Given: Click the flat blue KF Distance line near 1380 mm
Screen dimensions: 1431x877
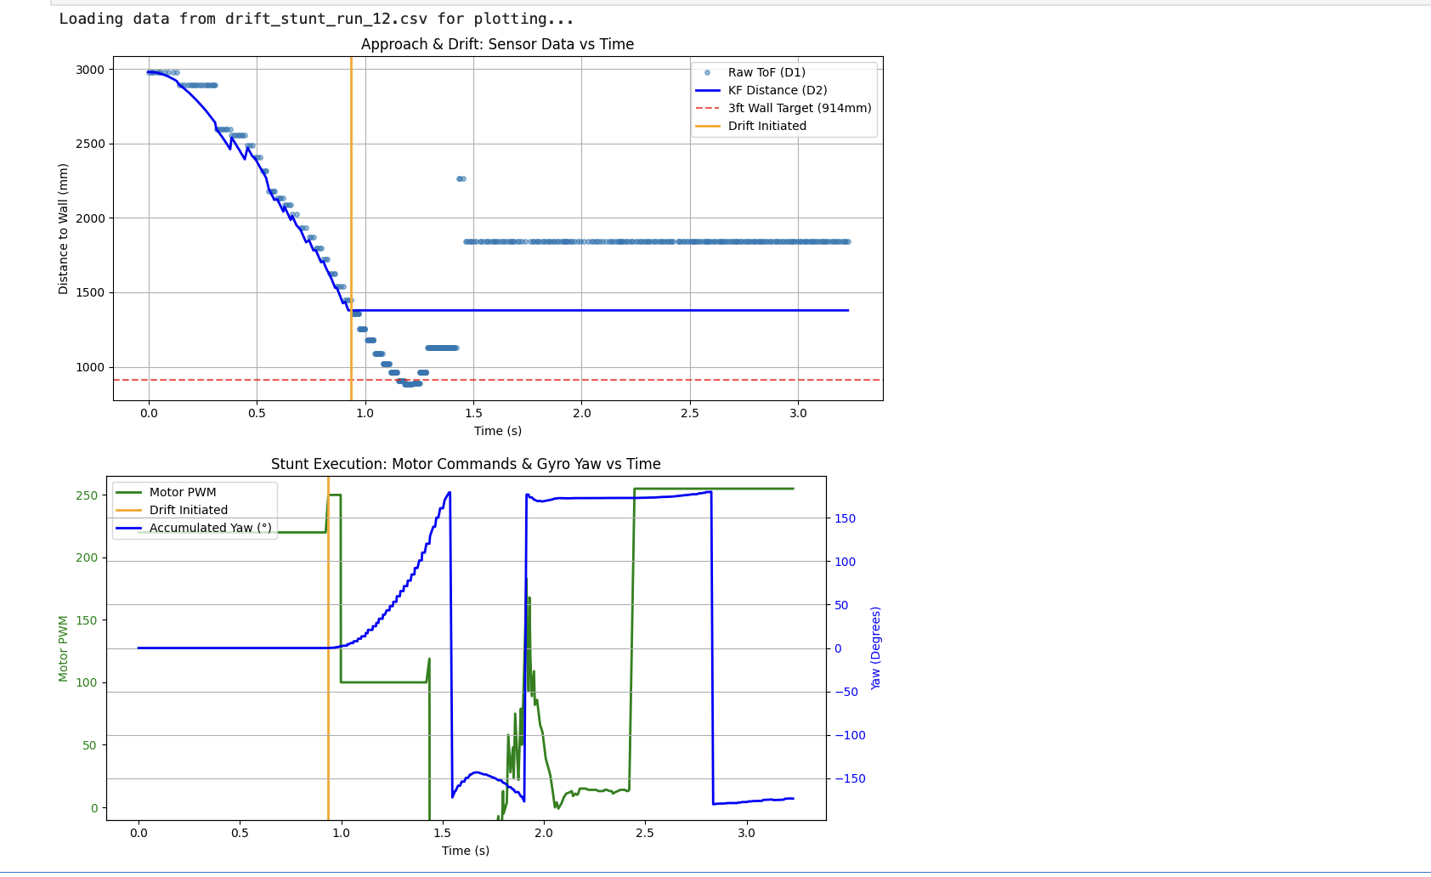Looking at the screenshot, I should click(600, 310).
